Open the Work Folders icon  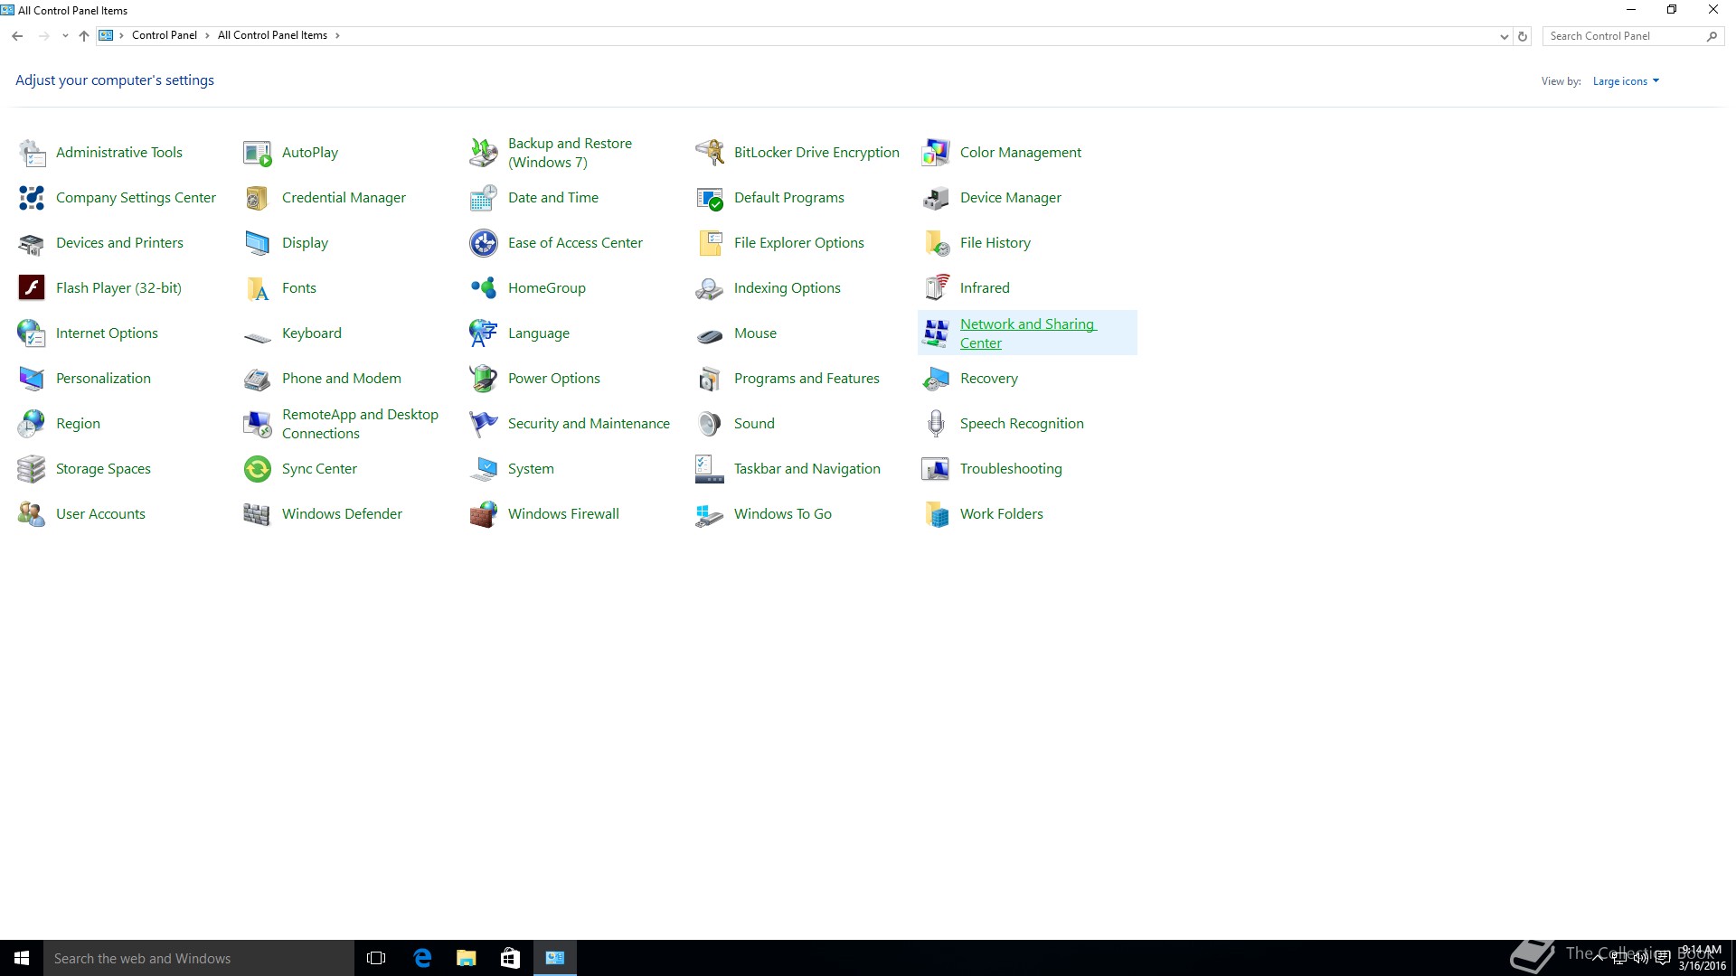pos(936,514)
